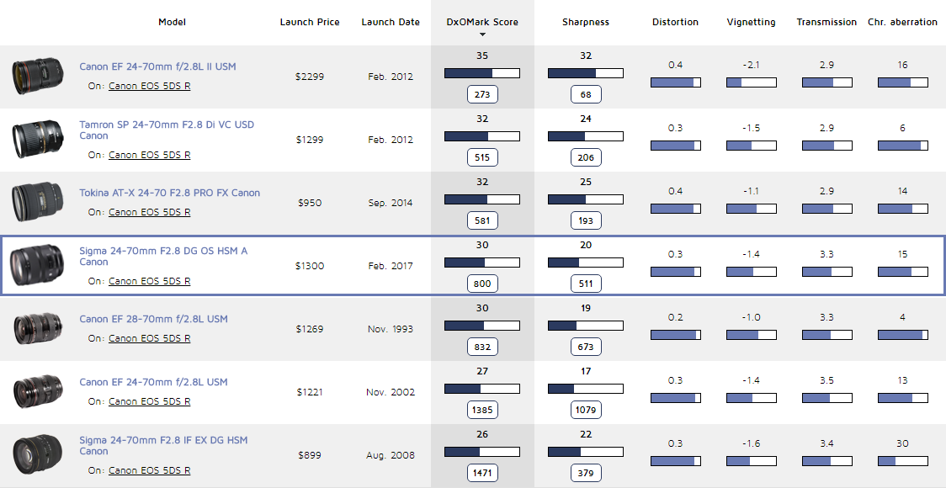946x488 pixels.
Task: Sort by Launch Price column header
Action: (310, 22)
